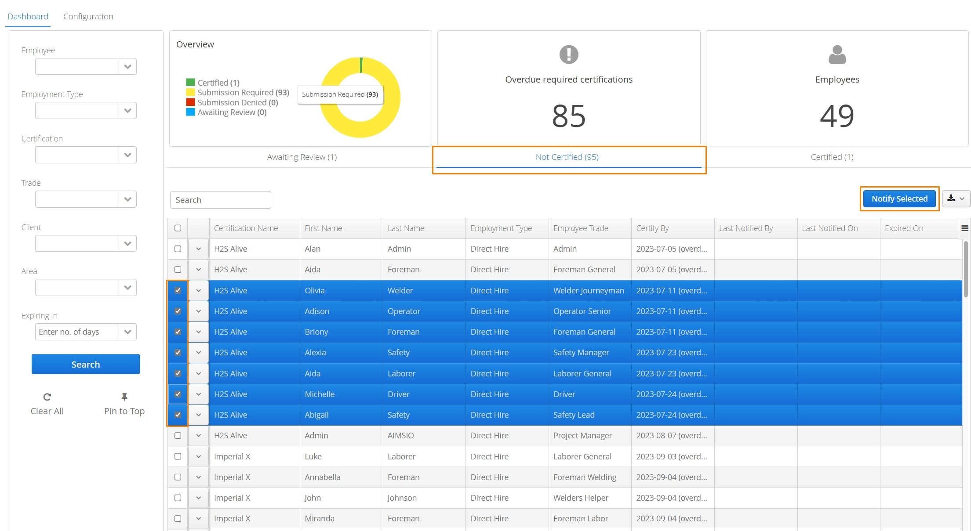Expand the Olivia Welder row details
Viewport: 971px width, 531px height.
click(199, 290)
